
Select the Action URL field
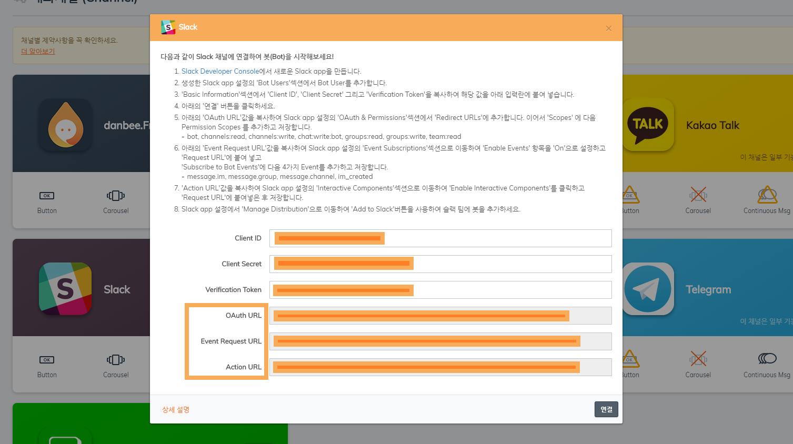pyautogui.click(x=440, y=367)
